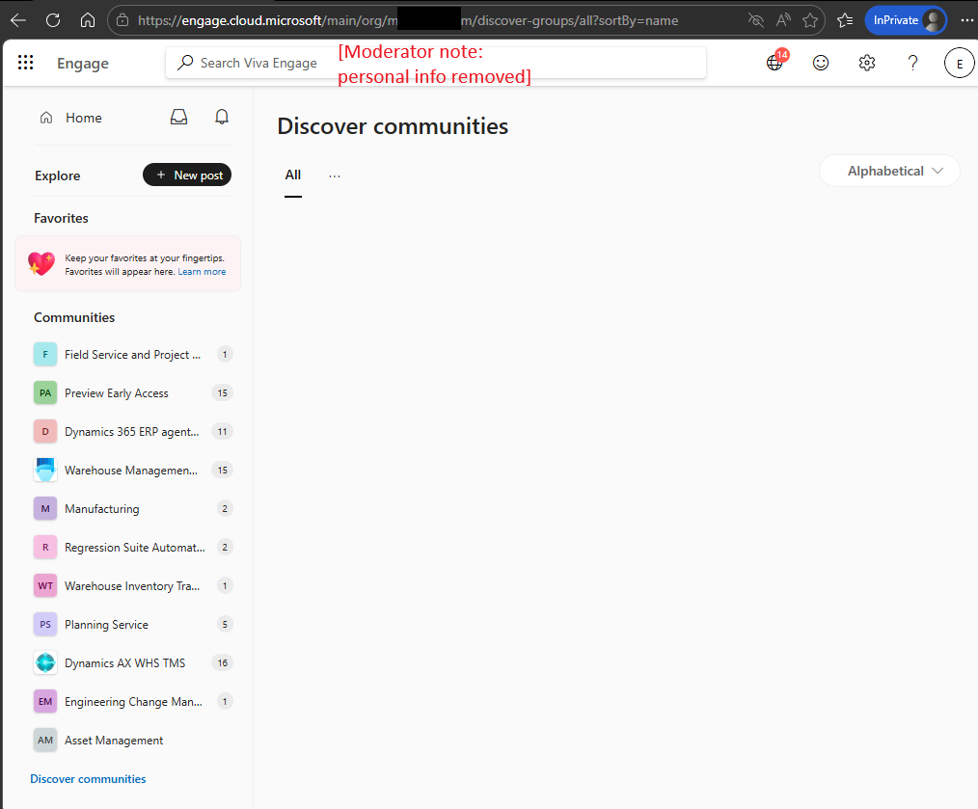The width and height of the screenshot is (978, 809).
Task: Open the more tabs ellipsis next to All
Action: (335, 175)
